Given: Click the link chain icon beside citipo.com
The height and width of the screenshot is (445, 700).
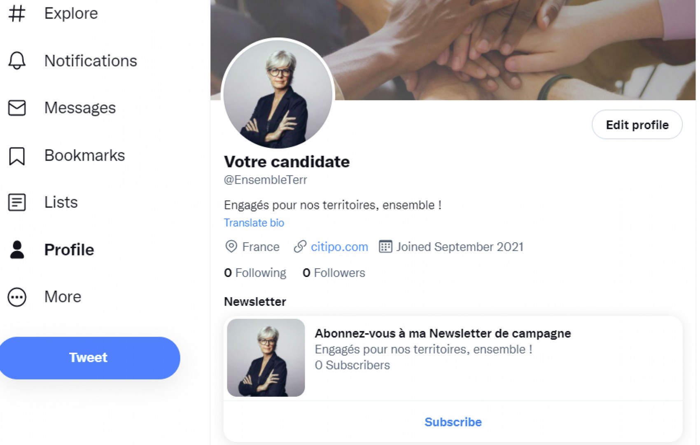Looking at the screenshot, I should tap(300, 246).
